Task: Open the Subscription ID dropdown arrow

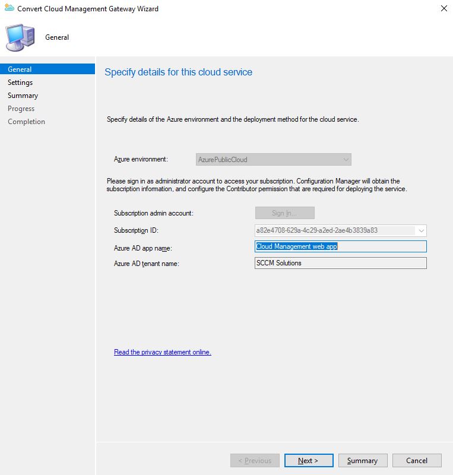Action: 421,231
